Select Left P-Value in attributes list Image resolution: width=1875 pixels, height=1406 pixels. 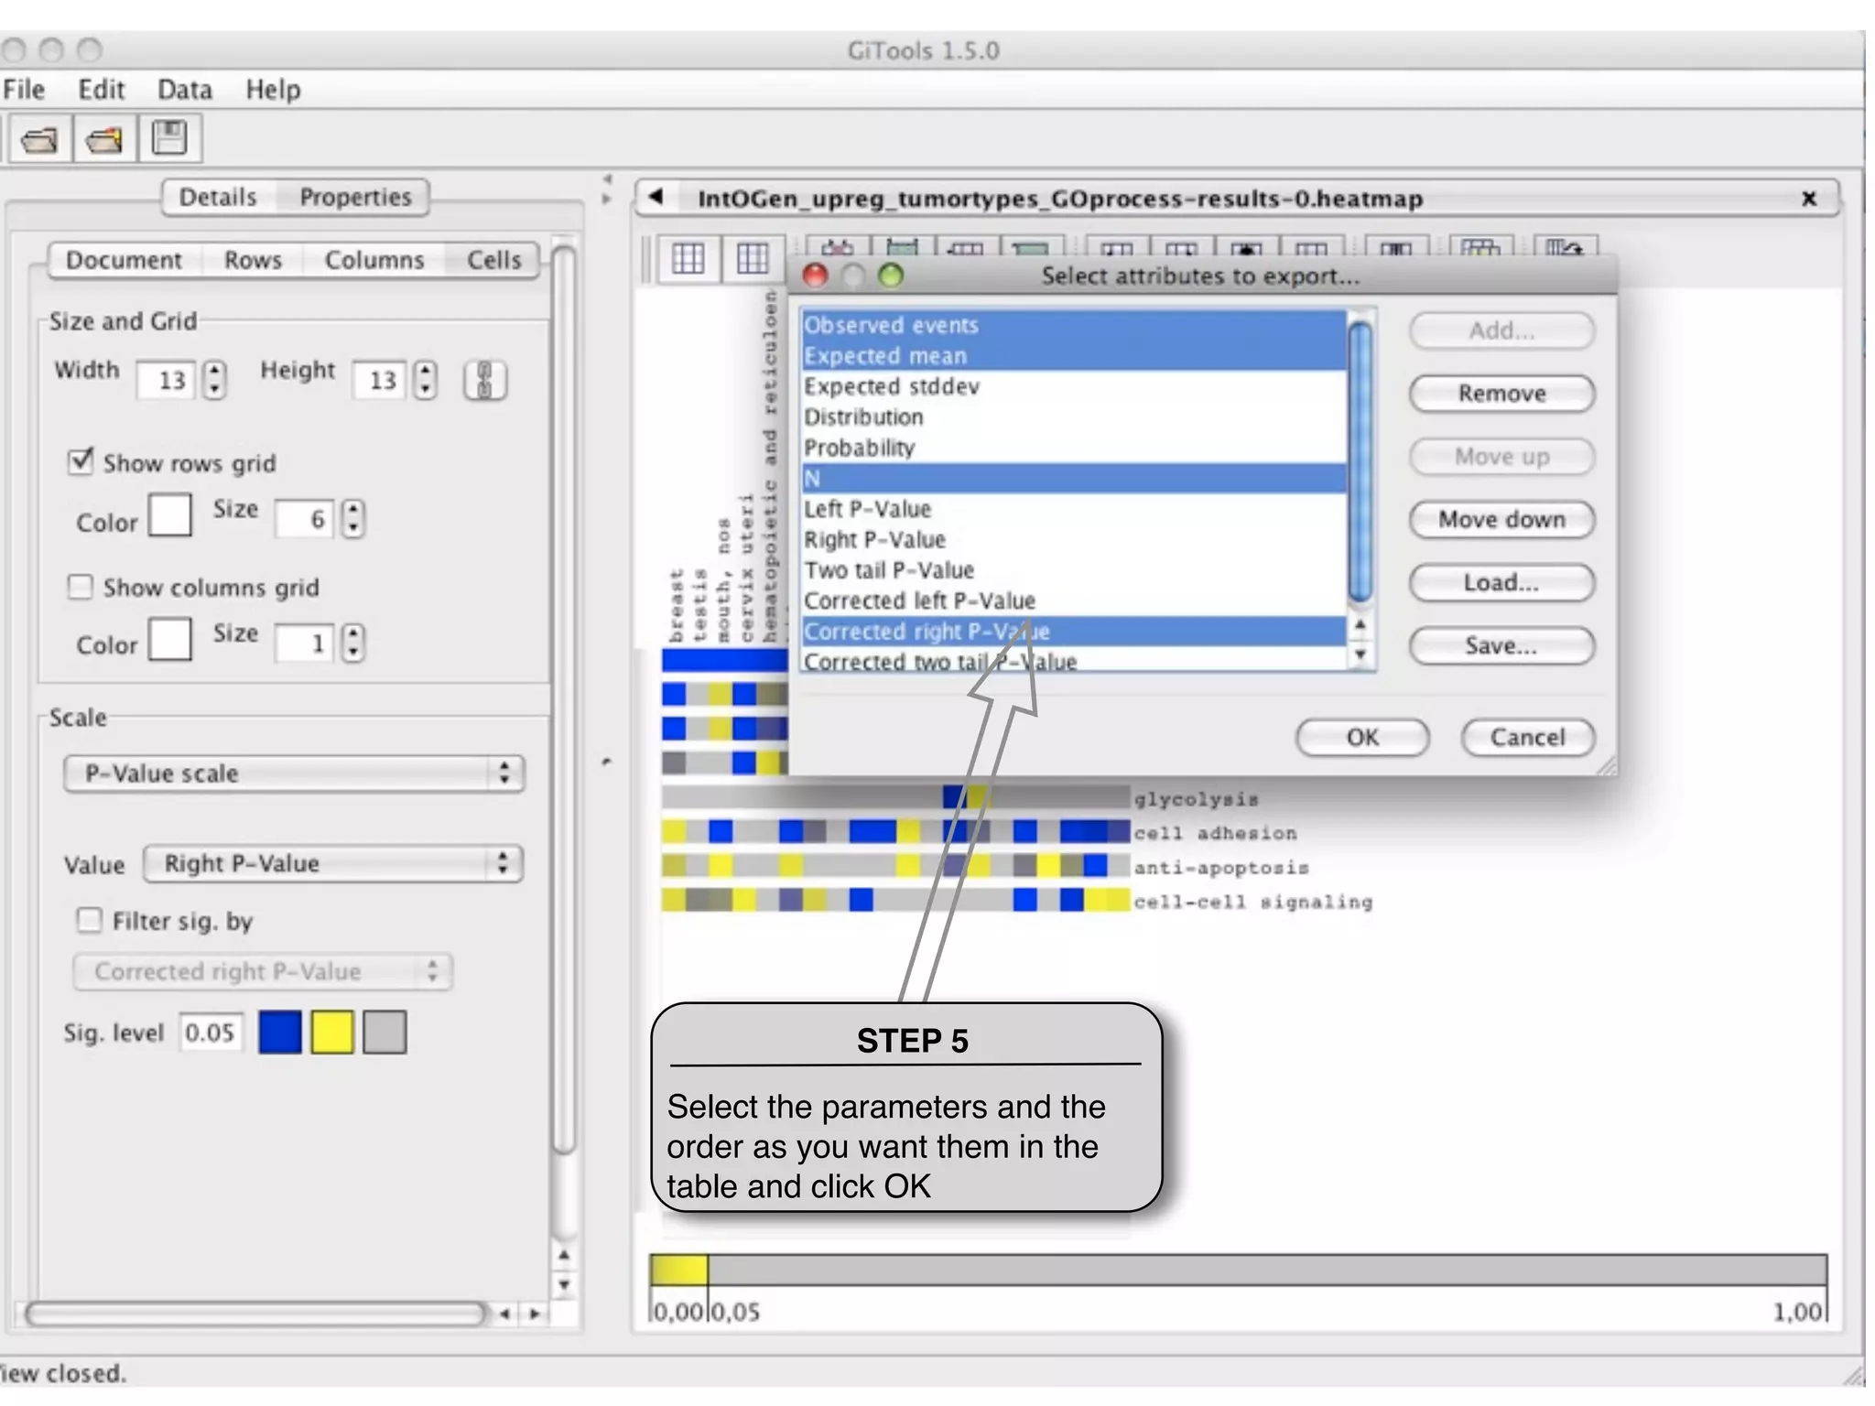coord(1074,509)
